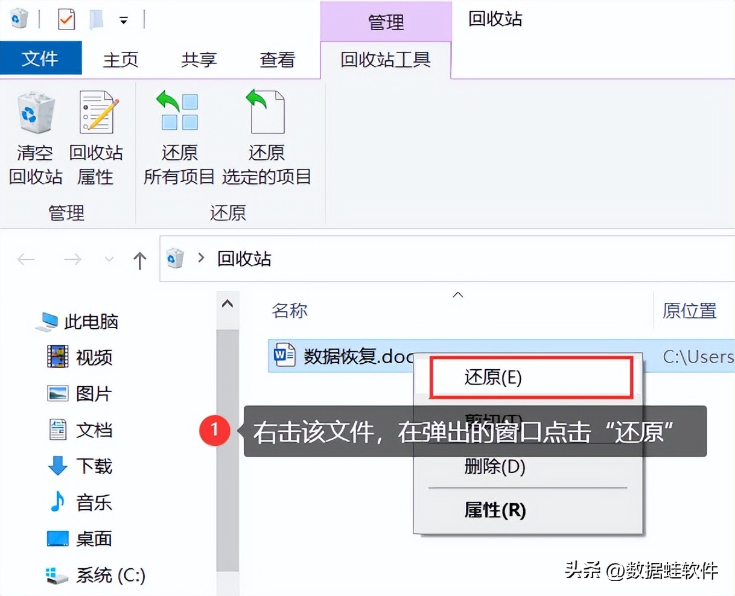Restore the selected items (还原选定的项目)
This screenshot has height=596, width=735.
tap(267, 138)
